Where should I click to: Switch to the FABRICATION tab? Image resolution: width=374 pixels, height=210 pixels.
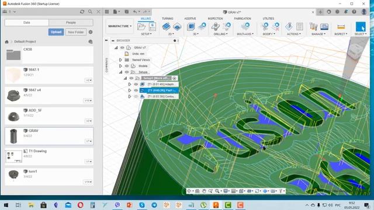coord(243,19)
